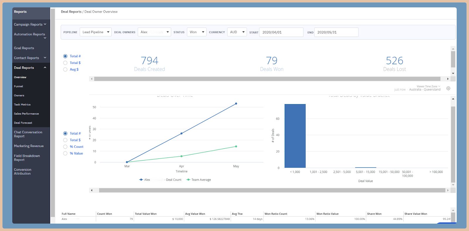Open the viewer time zone settings gear
Image resolution: width=469 pixels, height=231 pixels.
[x=448, y=88]
